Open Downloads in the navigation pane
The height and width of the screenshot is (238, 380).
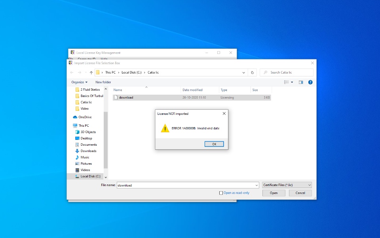(x=86, y=151)
